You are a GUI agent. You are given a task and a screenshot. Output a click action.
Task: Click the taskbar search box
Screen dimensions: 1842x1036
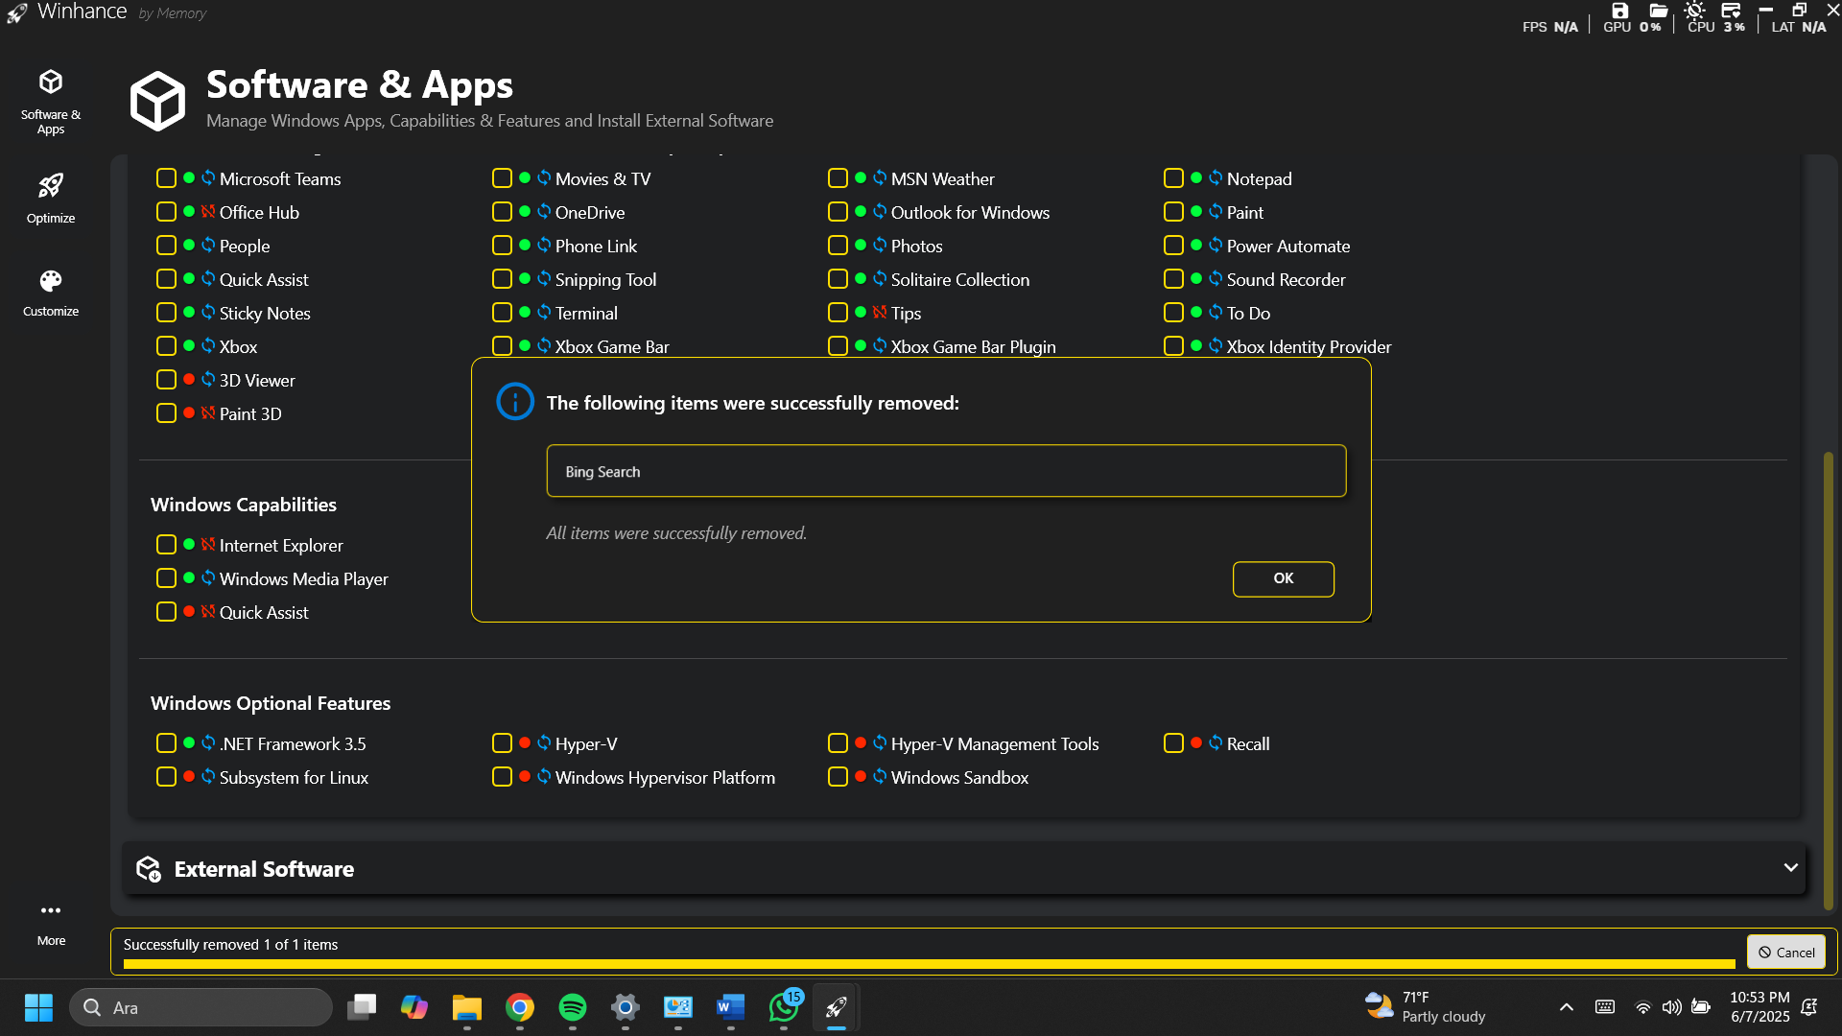[201, 1007]
